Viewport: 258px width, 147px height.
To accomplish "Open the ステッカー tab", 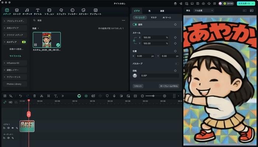I will pos(84,12).
